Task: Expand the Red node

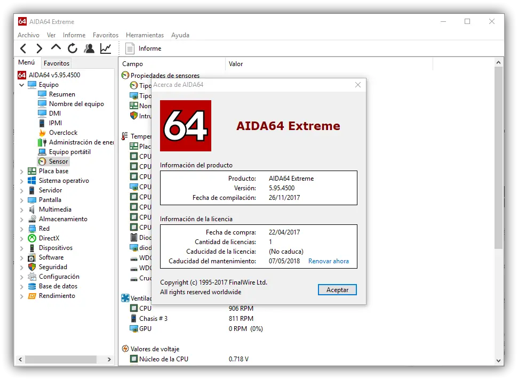Action: pyautogui.click(x=22, y=229)
